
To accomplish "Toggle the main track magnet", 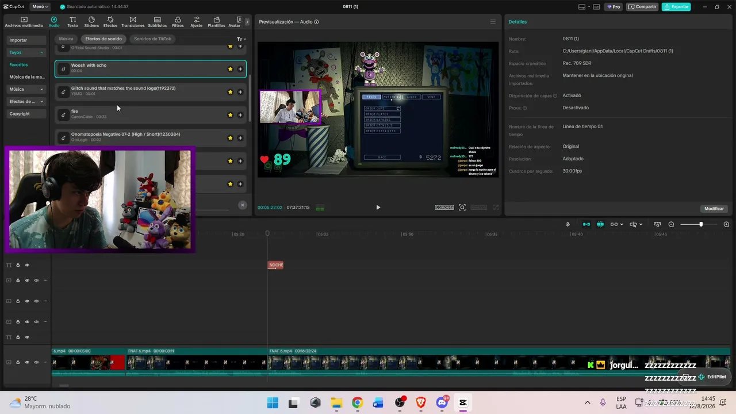I will pos(586,224).
